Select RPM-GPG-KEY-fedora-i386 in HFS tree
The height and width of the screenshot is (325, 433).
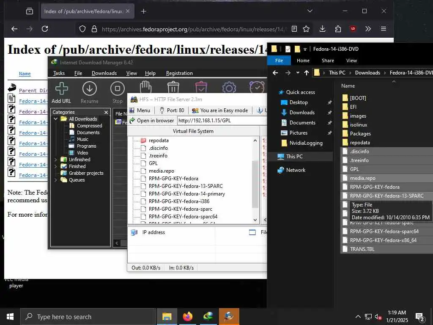tap(179, 201)
